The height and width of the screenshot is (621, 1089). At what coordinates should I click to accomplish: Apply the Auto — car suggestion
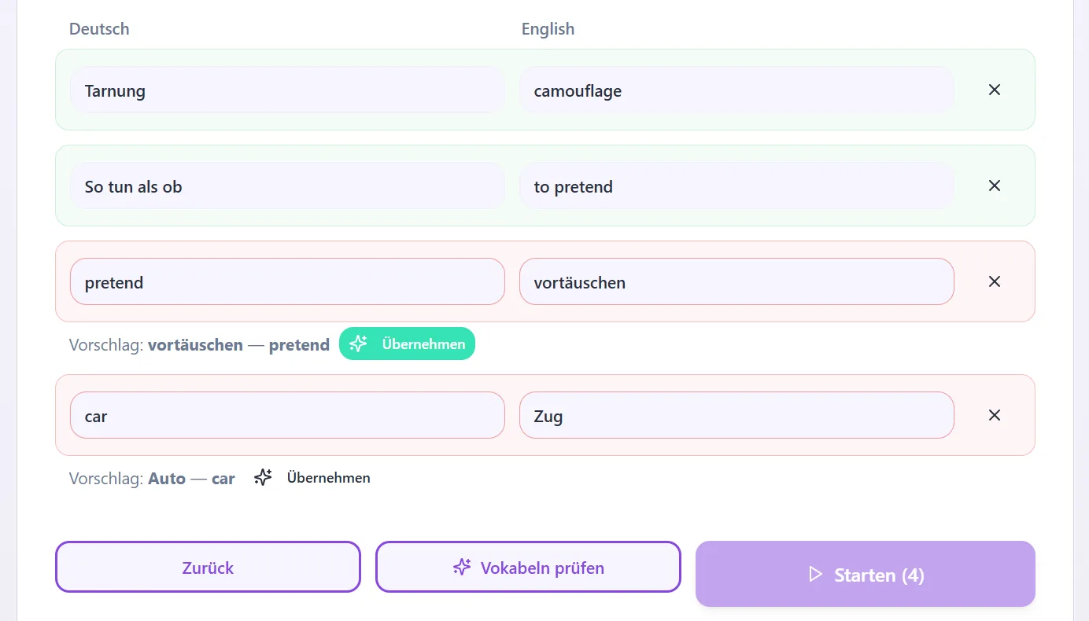point(312,477)
